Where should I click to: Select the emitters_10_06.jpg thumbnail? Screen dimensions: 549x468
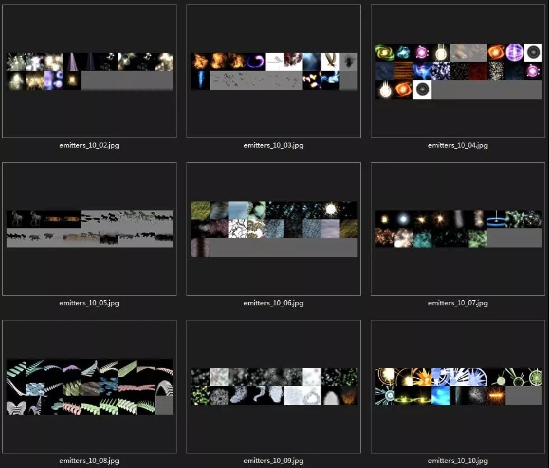pyautogui.click(x=273, y=229)
